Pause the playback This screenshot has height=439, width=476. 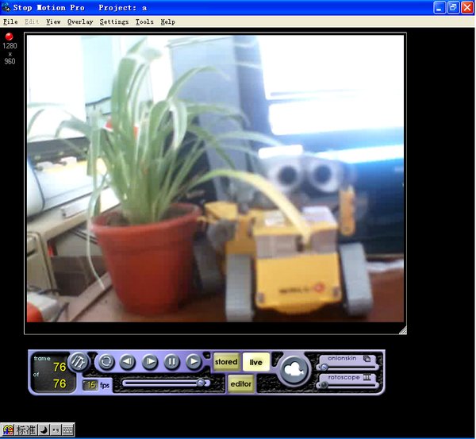click(172, 361)
